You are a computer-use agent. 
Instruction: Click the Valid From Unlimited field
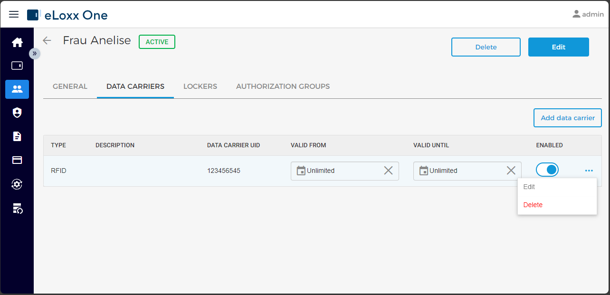click(x=345, y=171)
